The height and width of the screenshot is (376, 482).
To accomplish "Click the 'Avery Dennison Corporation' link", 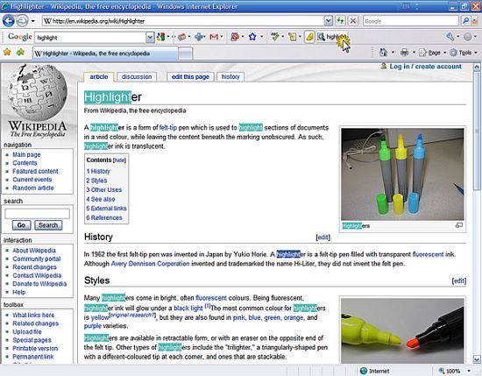I will pyautogui.click(x=150, y=264).
